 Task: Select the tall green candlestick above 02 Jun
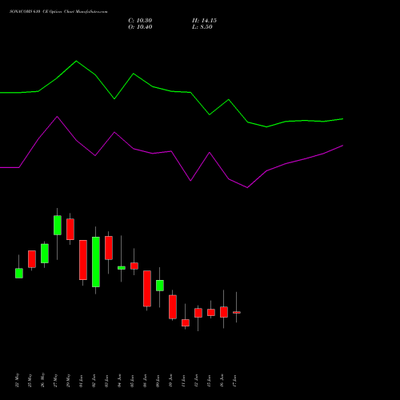pyautogui.click(x=96, y=262)
